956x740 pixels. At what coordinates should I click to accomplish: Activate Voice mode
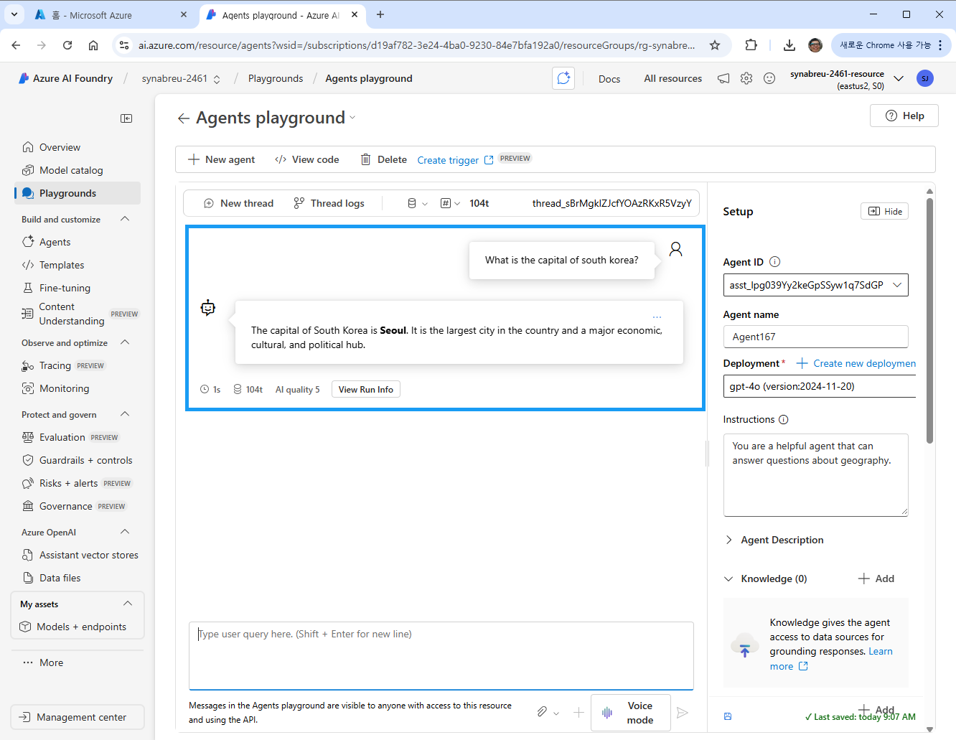point(631,713)
